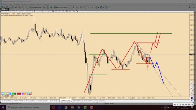Select the horizontal line tool
This screenshot has width=196, height=110.
(x=46, y=11)
